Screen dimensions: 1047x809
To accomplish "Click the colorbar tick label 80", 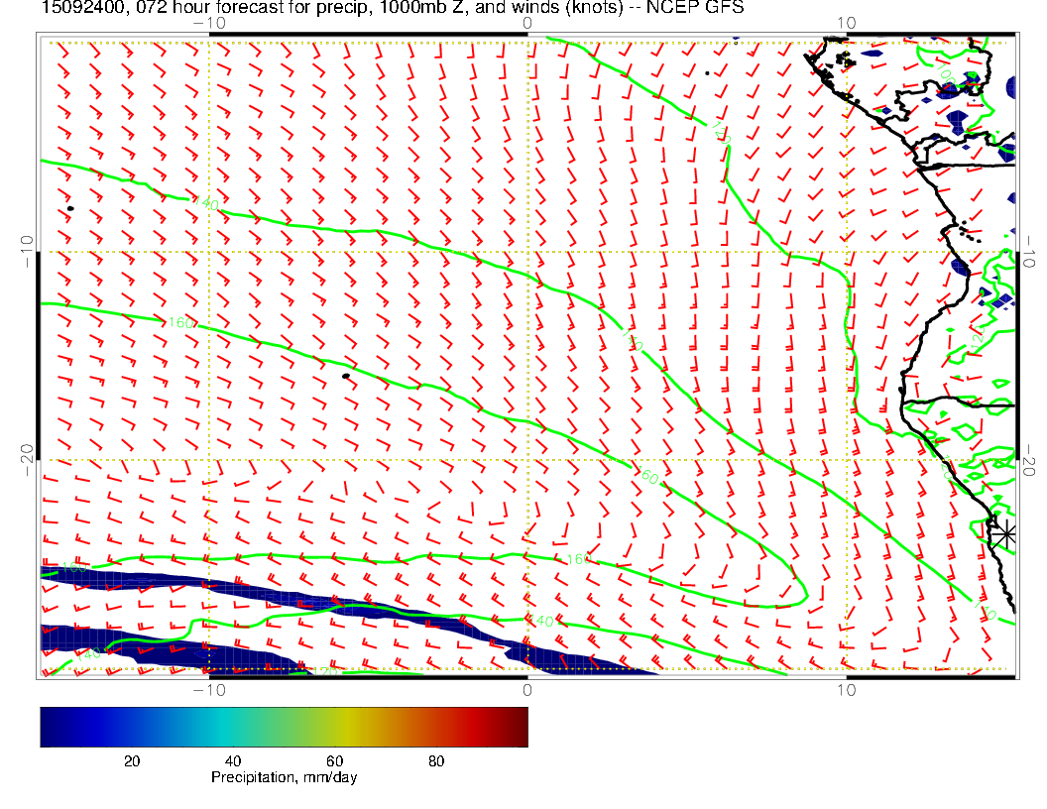I will (436, 761).
